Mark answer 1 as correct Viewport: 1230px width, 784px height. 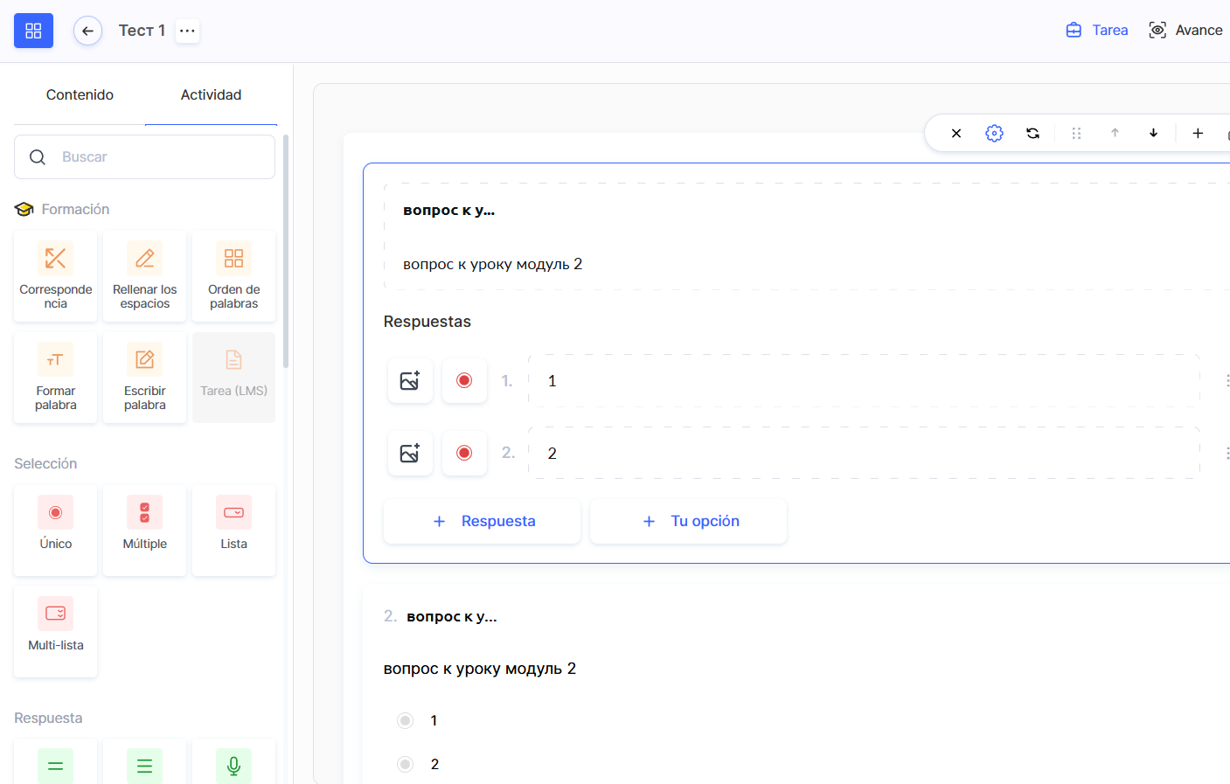(x=464, y=381)
